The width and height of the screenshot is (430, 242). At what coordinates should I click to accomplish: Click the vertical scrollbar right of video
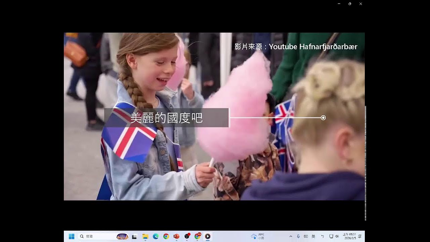(x=365, y=163)
